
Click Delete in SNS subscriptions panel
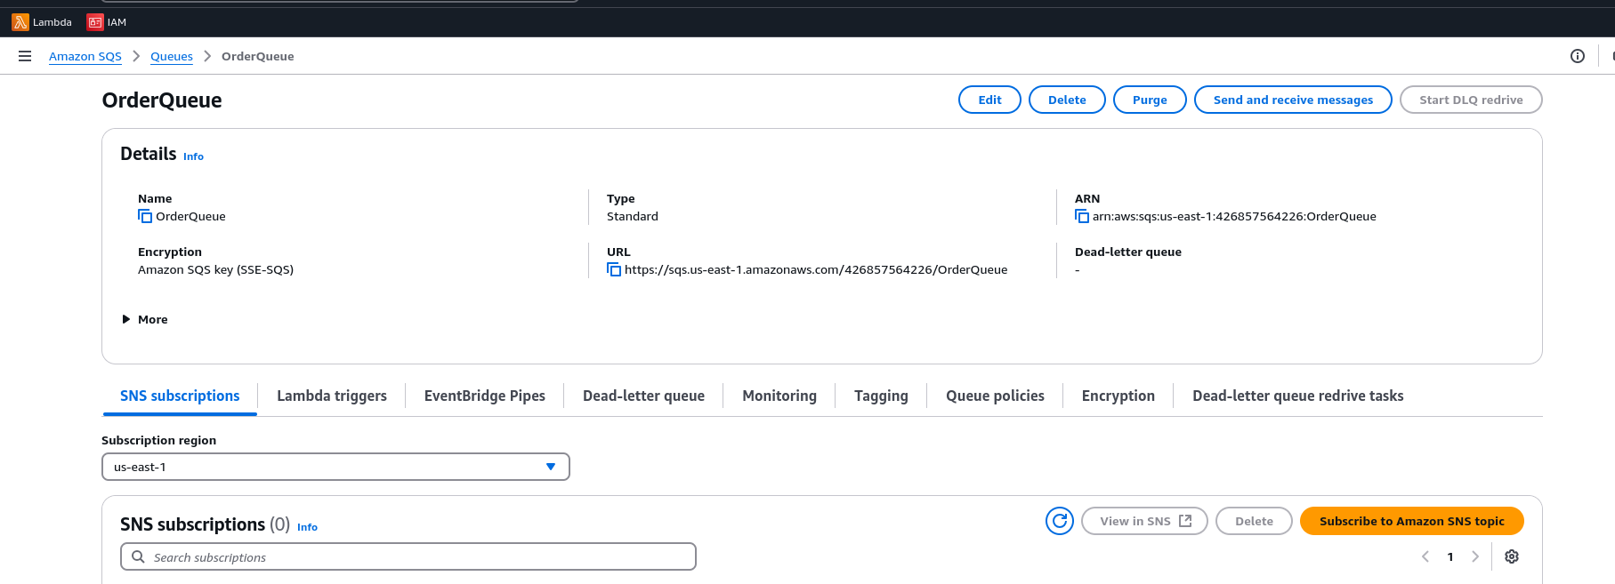(1254, 521)
